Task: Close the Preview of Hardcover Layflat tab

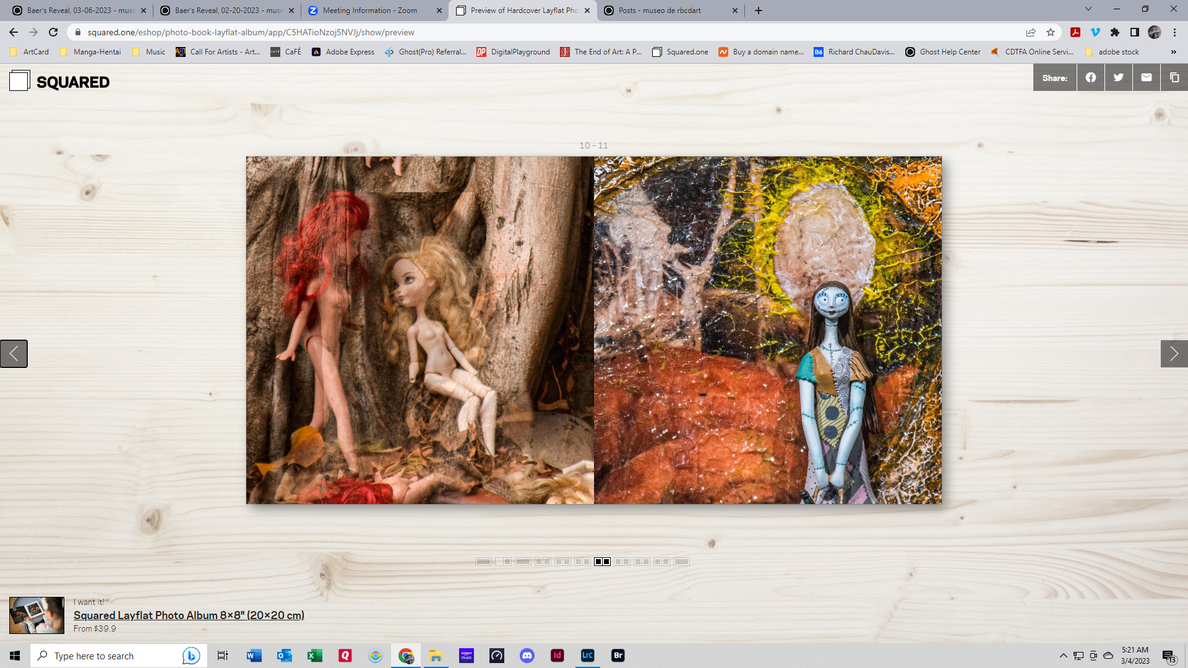Action: (x=587, y=11)
